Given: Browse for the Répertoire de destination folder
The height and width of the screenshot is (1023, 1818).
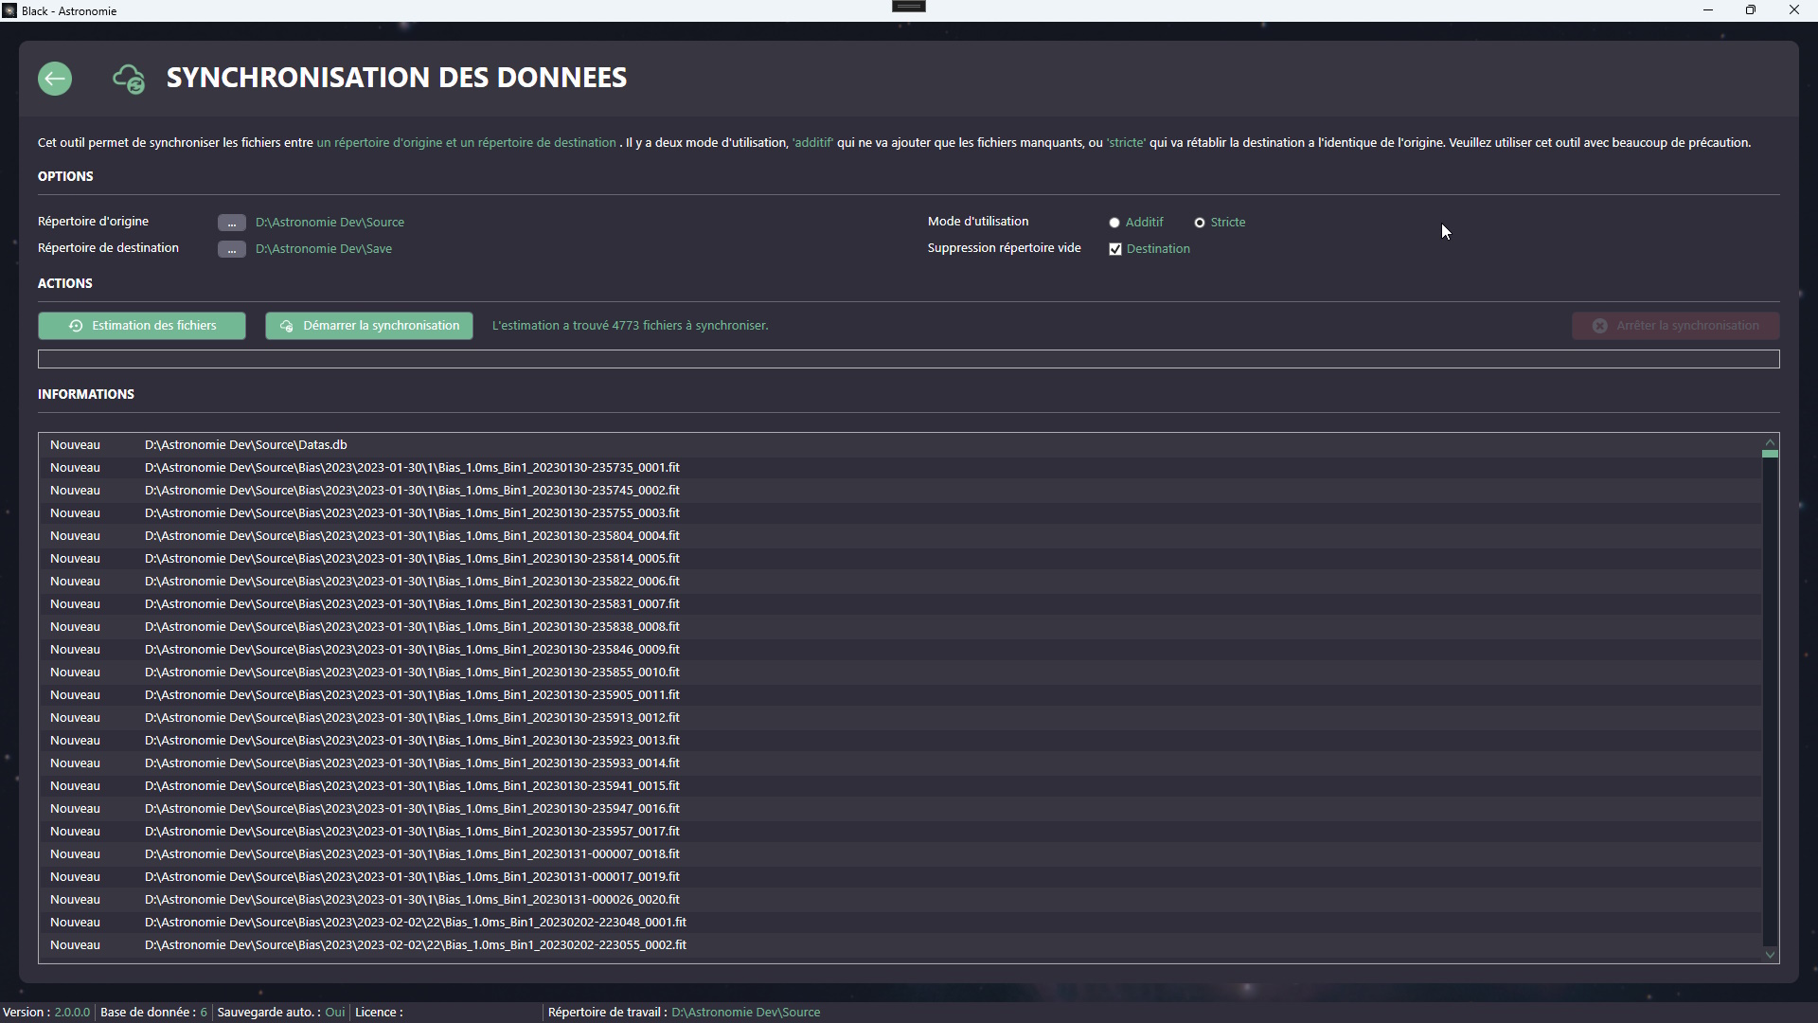Looking at the screenshot, I should [231, 249].
